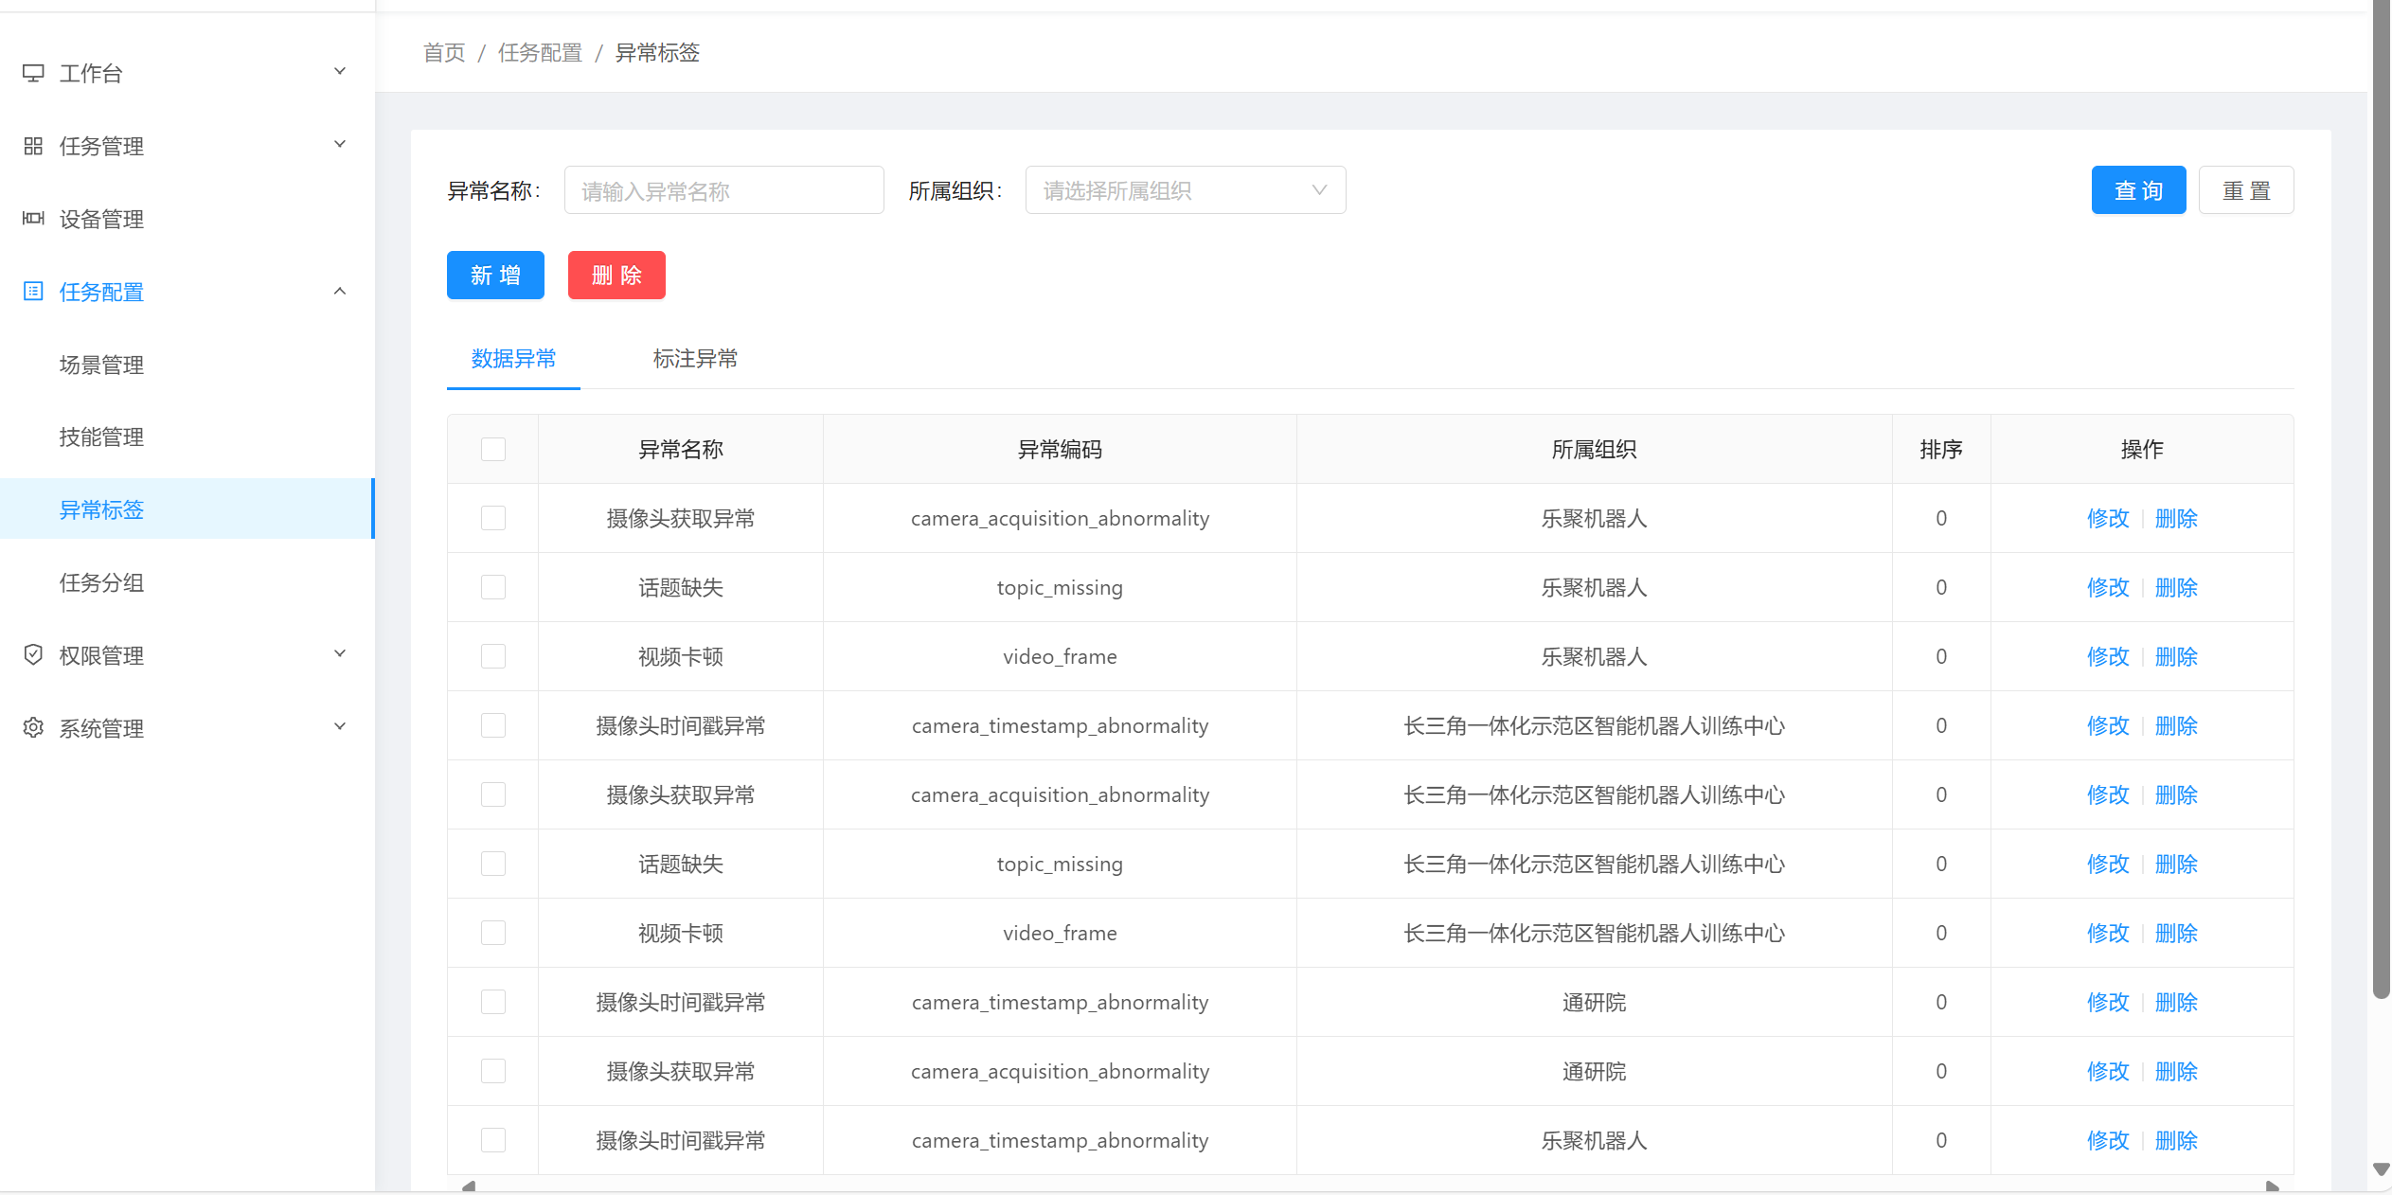Open the 所属组织 organization dropdown
This screenshot has width=2392, height=1195.
(x=1185, y=189)
